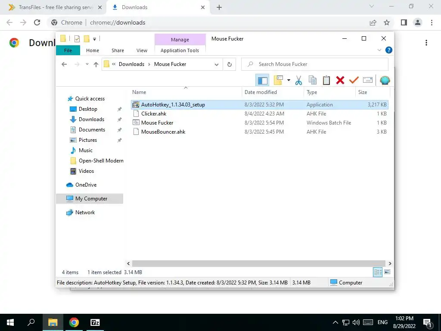Open Network in navigation pane
Viewport: 441px width, 331px height.
[x=85, y=212]
